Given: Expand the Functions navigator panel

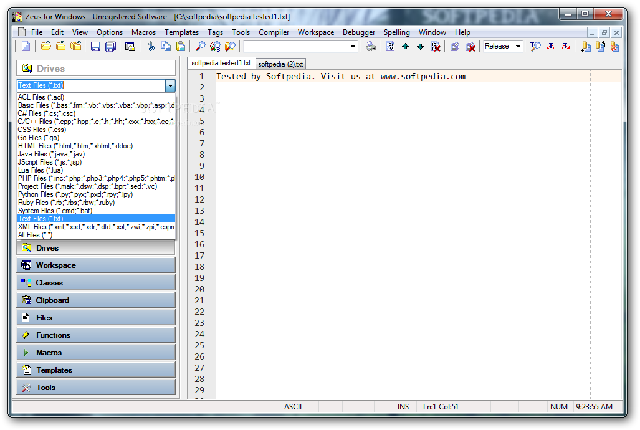Looking at the screenshot, I should coord(96,335).
